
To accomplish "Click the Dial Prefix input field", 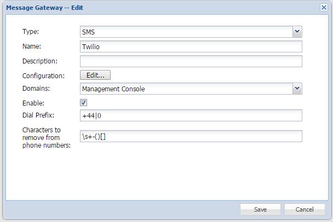I will tap(191, 115).
